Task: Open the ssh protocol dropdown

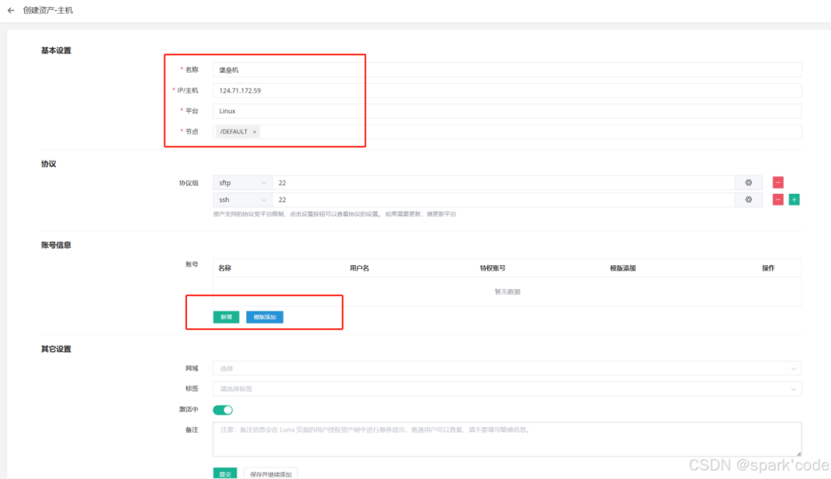Action: point(242,199)
